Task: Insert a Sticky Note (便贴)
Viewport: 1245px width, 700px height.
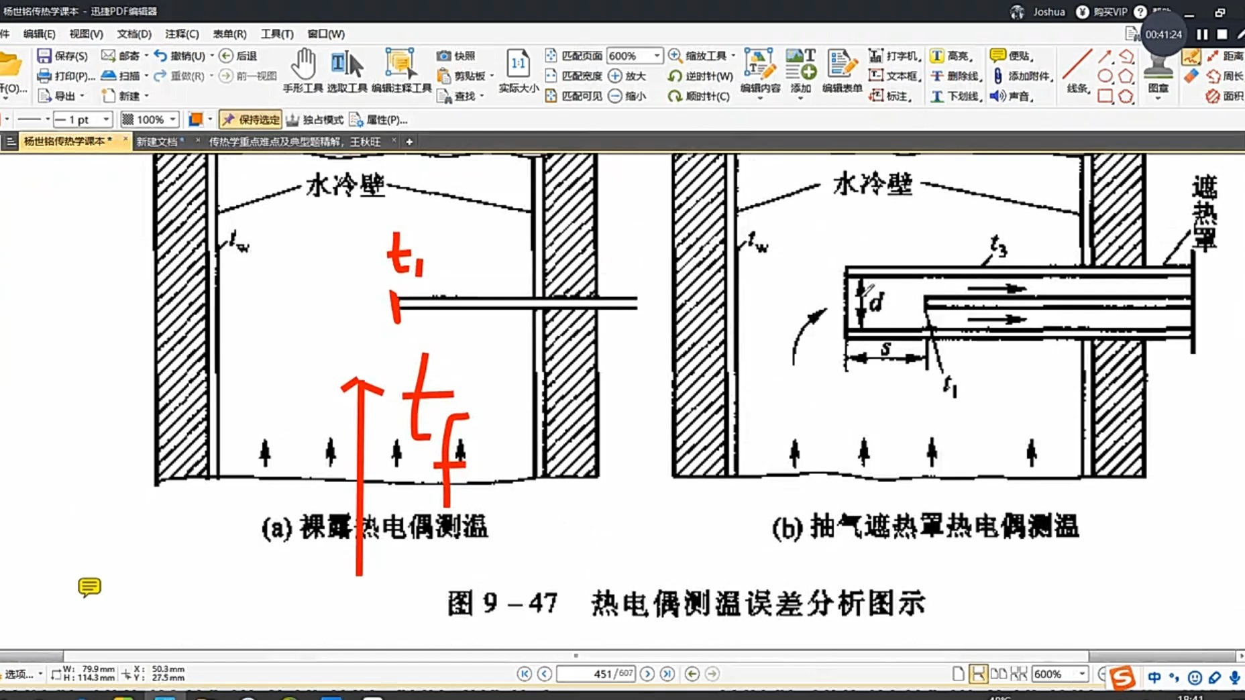Action: pyautogui.click(x=1012, y=56)
